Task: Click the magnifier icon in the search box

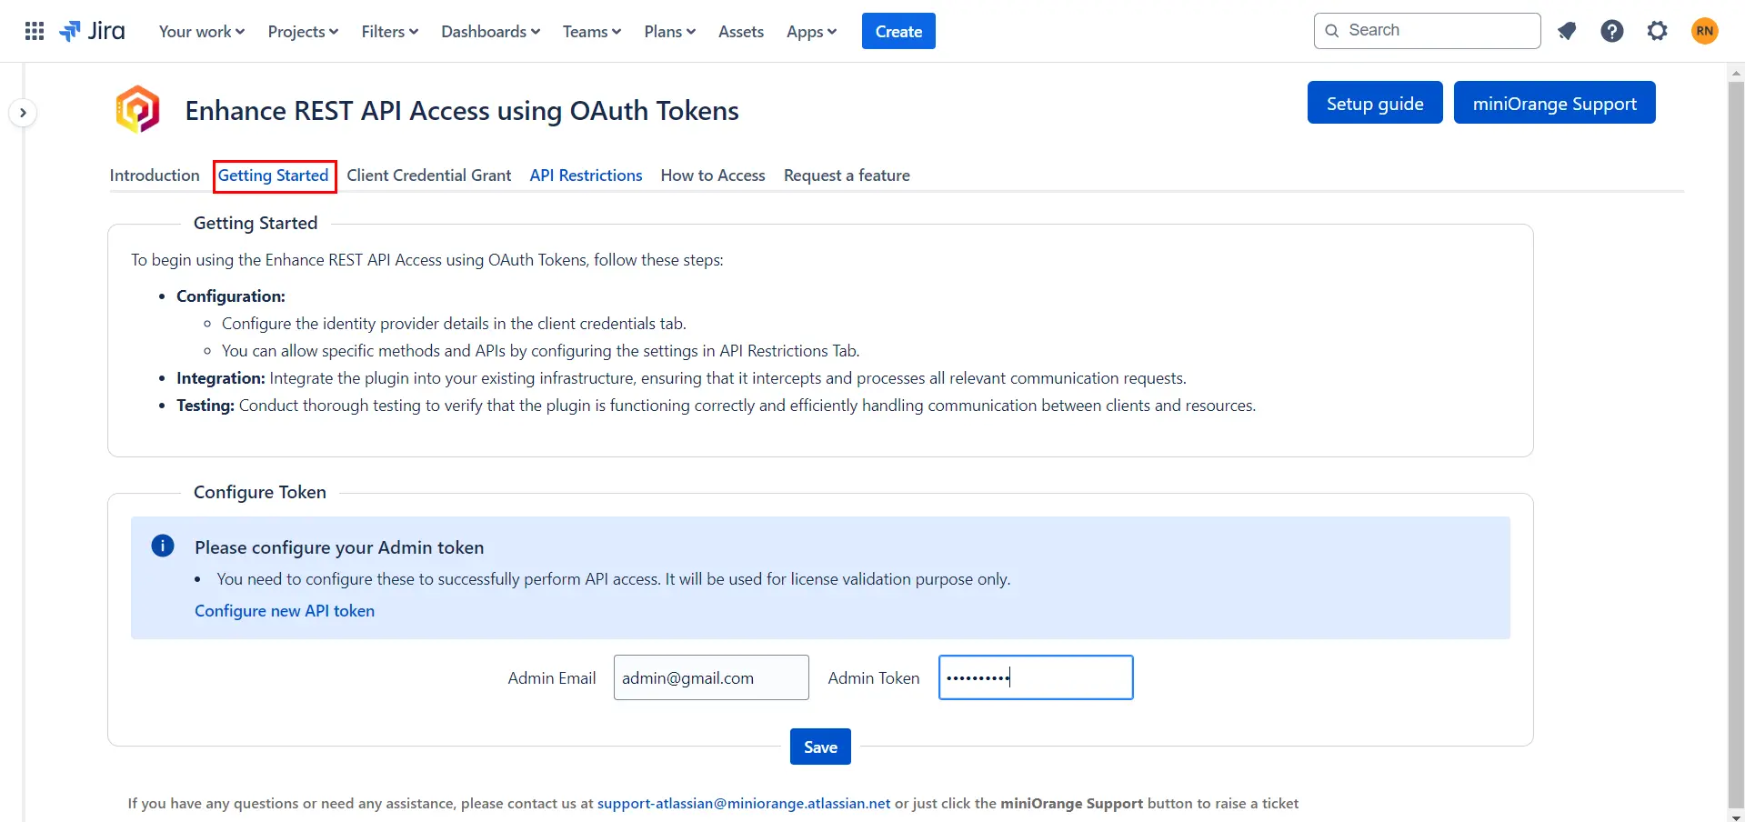Action: pyautogui.click(x=1332, y=31)
